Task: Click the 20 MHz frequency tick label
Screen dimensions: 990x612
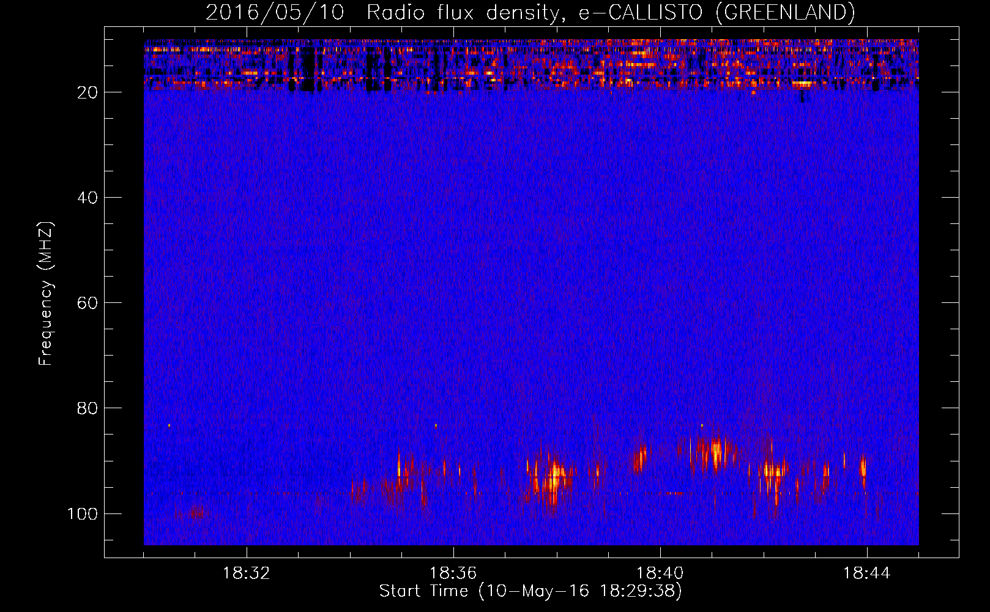Action: coord(87,92)
